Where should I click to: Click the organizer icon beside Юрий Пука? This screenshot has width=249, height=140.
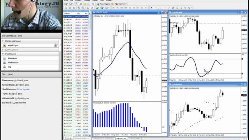point(4,45)
